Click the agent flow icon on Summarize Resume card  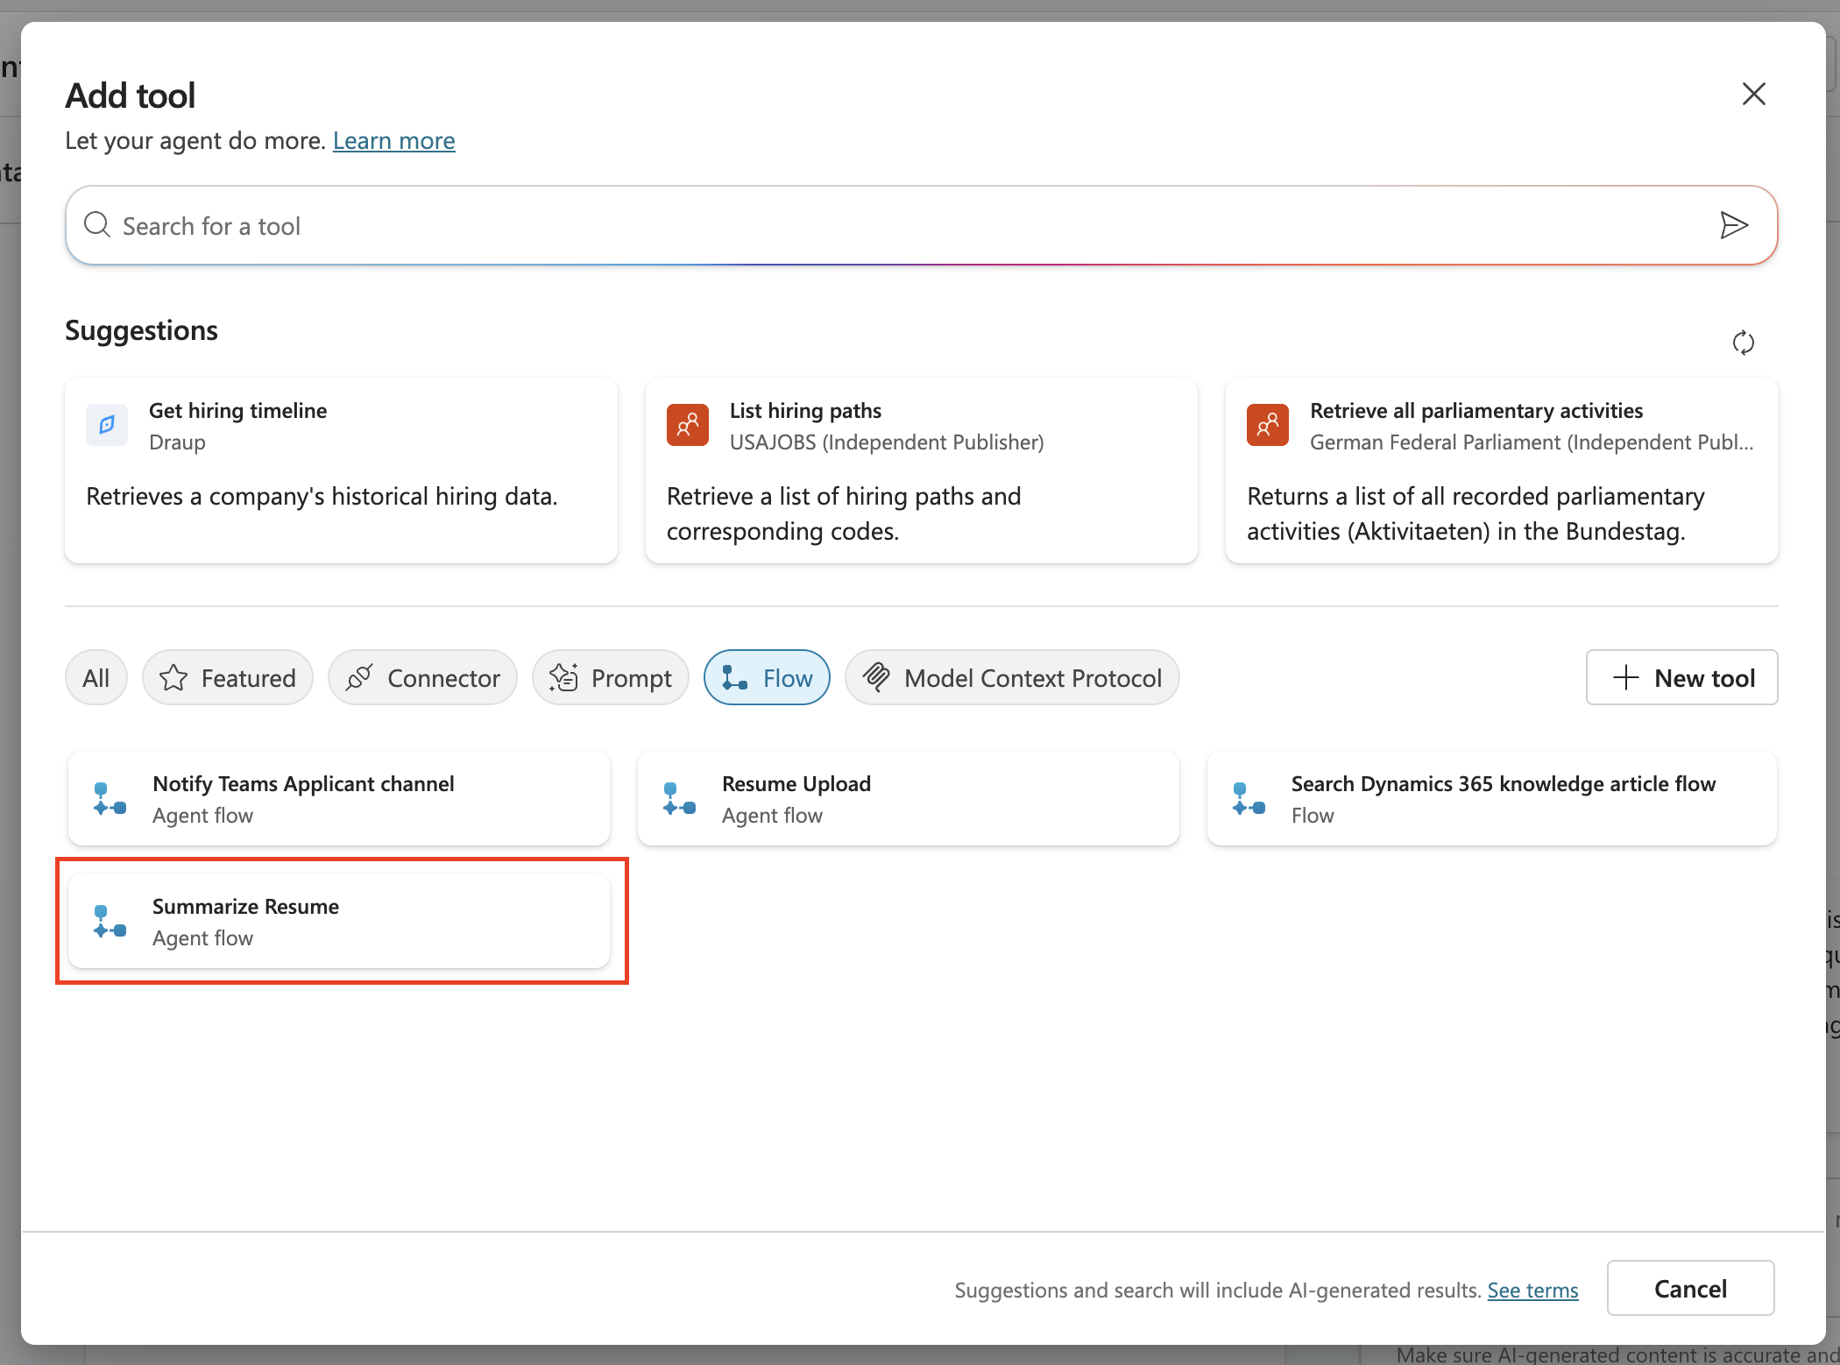tap(110, 921)
